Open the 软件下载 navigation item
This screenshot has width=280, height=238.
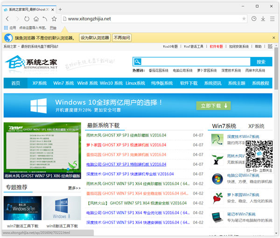click(x=189, y=83)
